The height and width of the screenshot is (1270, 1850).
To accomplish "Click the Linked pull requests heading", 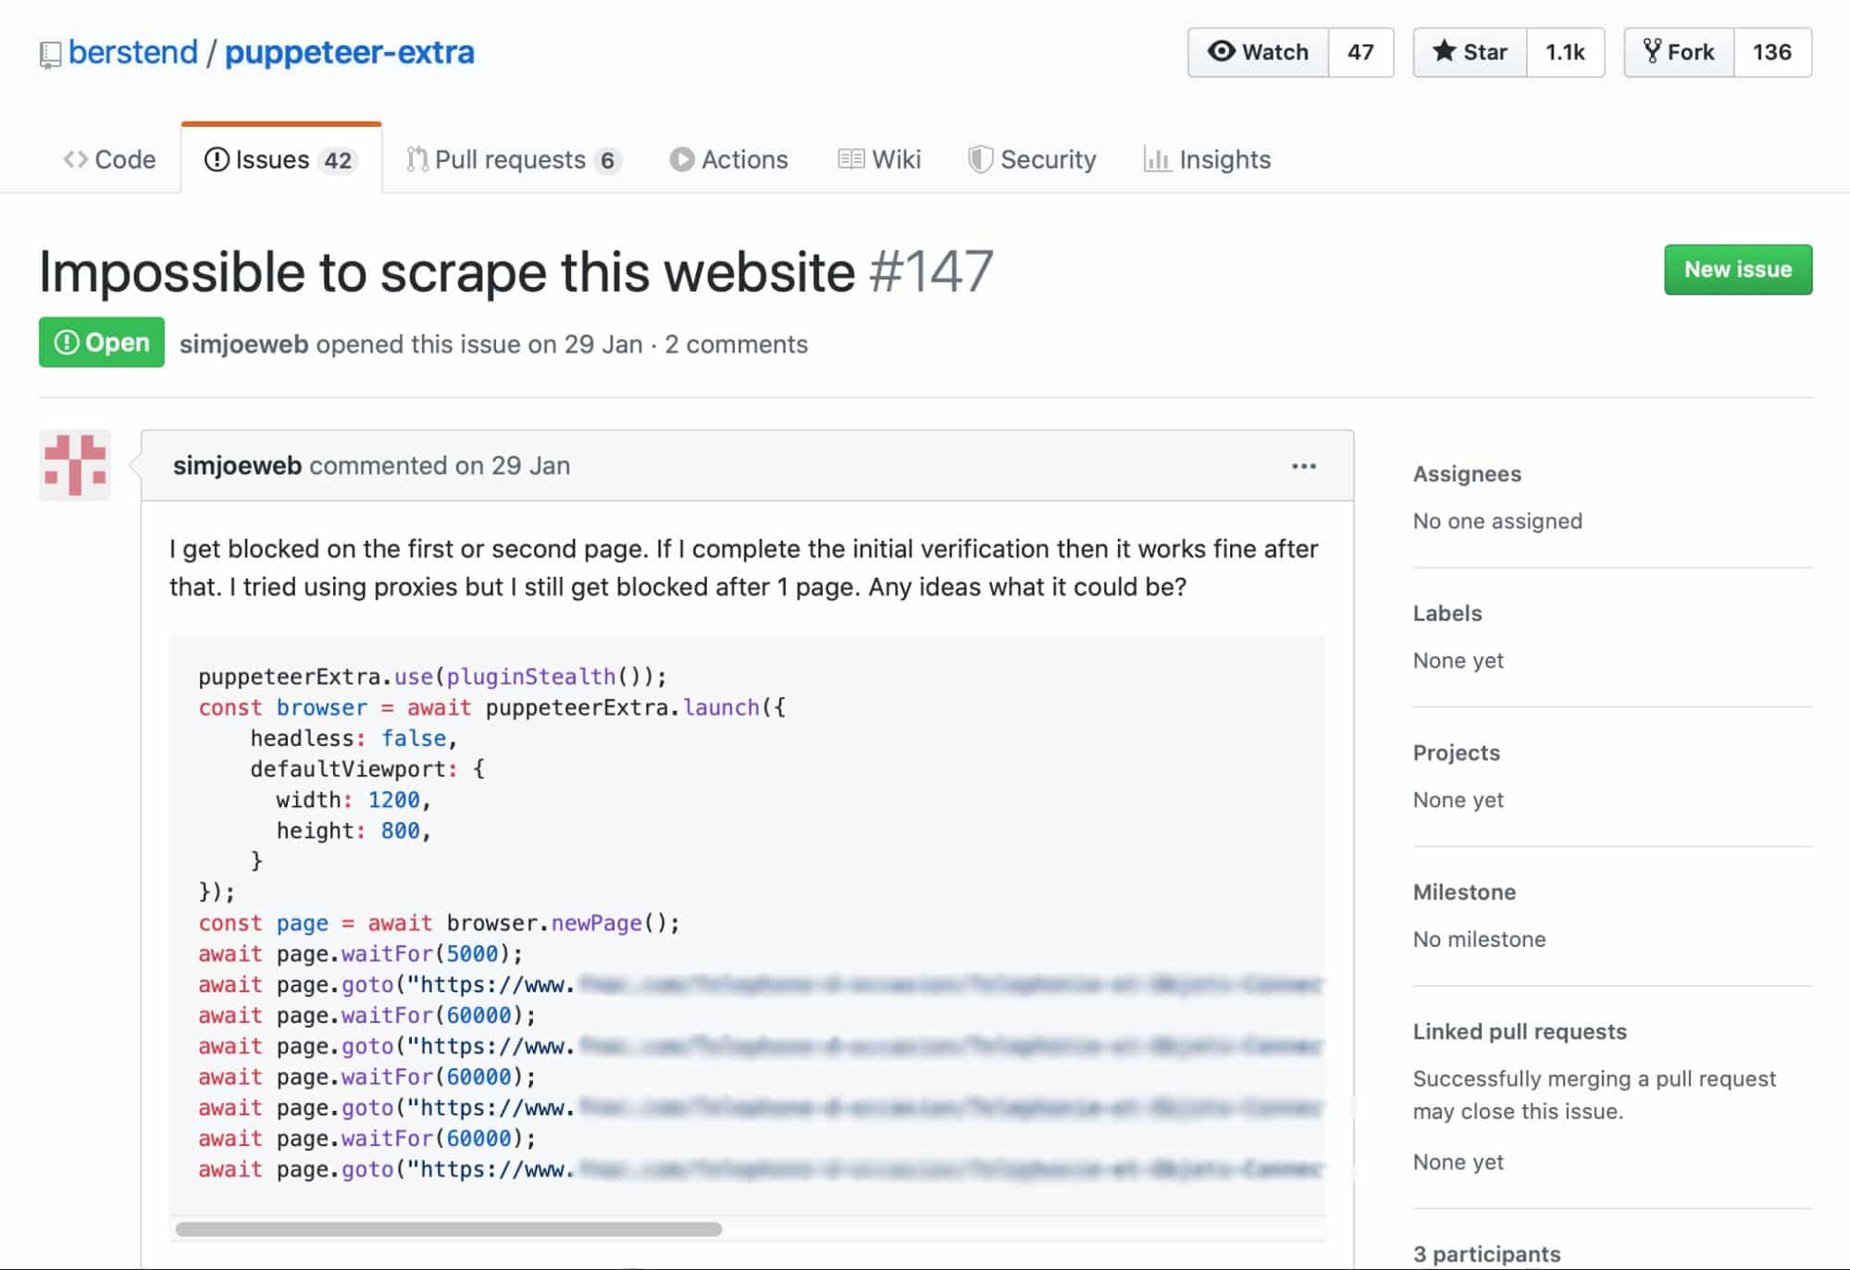I will point(1520,1031).
